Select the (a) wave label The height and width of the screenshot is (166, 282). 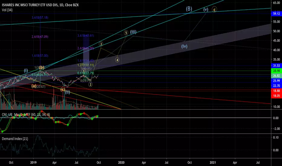pos(34,86)
